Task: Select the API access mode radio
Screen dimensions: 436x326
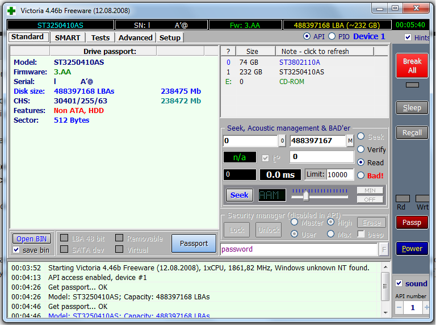Action: tap(307, 36)
